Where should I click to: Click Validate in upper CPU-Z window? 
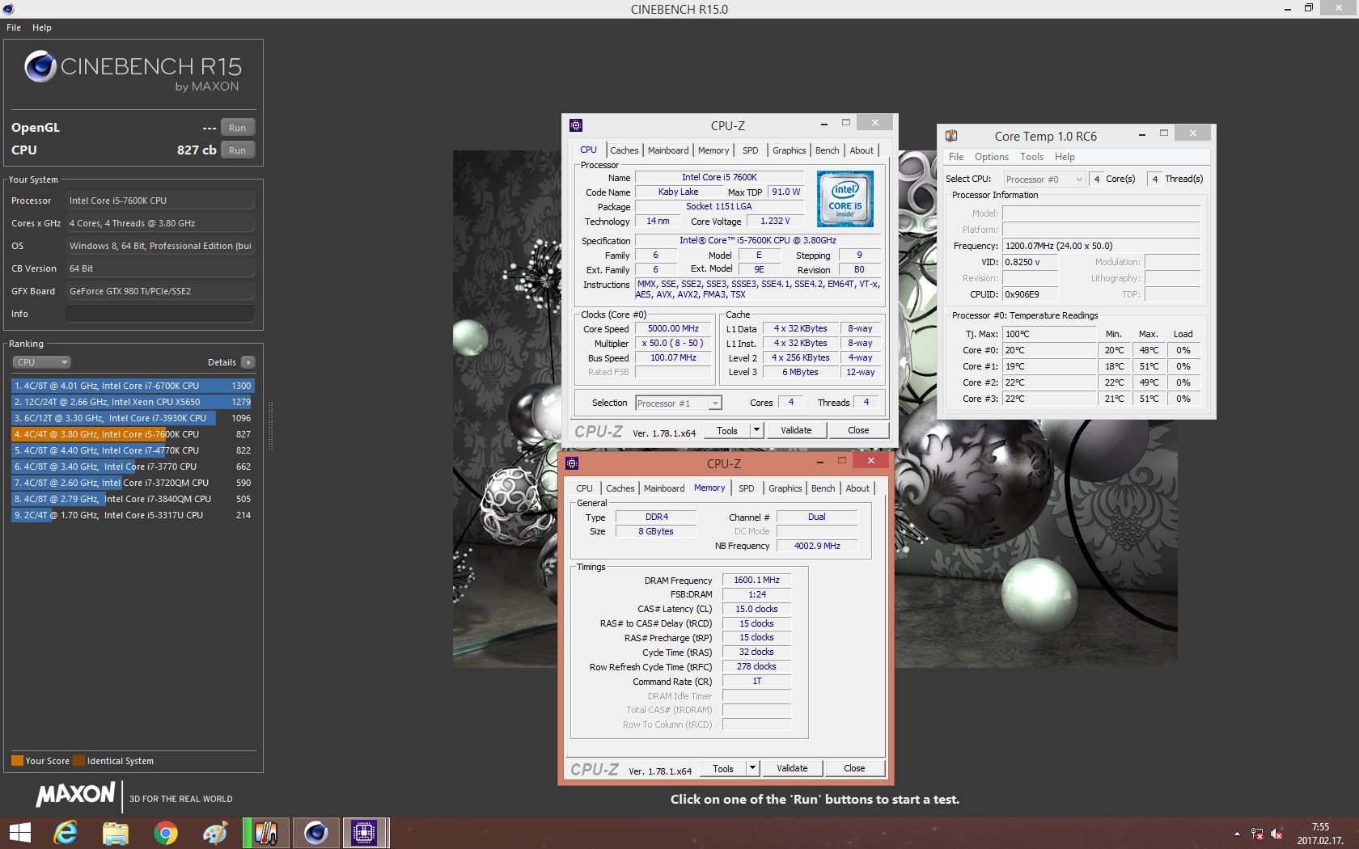796,430
